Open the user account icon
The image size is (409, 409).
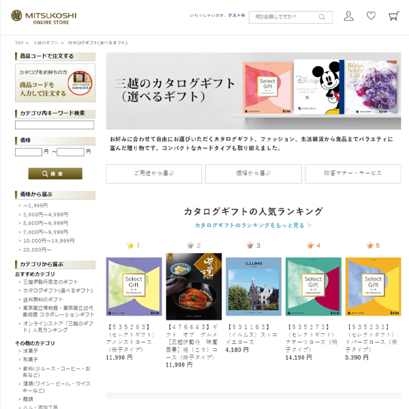tap(348, 16)
